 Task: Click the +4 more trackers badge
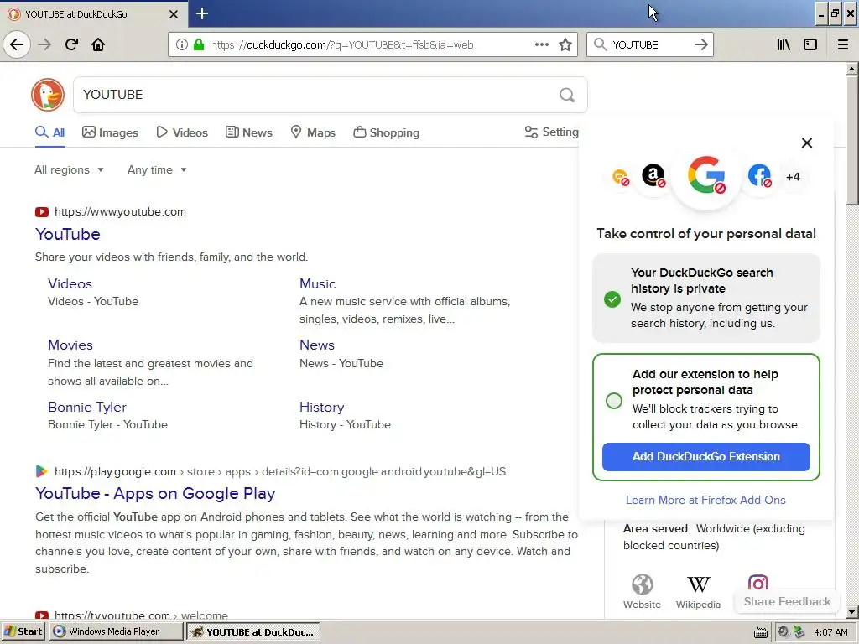click(793, 177)
